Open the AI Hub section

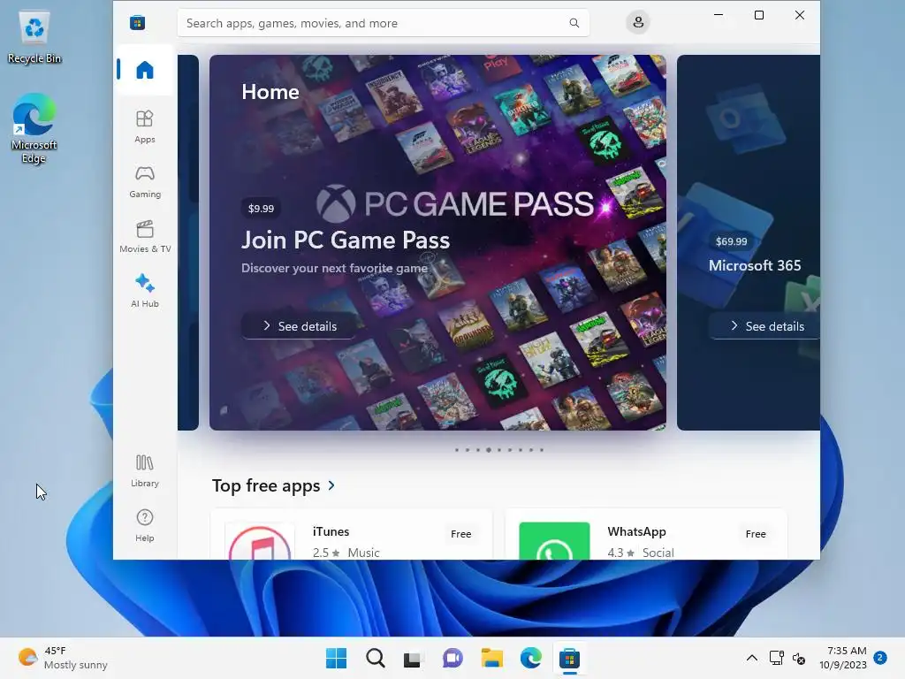(x=145, y=291)
